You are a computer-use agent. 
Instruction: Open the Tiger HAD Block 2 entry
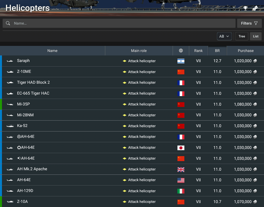tap(132, 83)
